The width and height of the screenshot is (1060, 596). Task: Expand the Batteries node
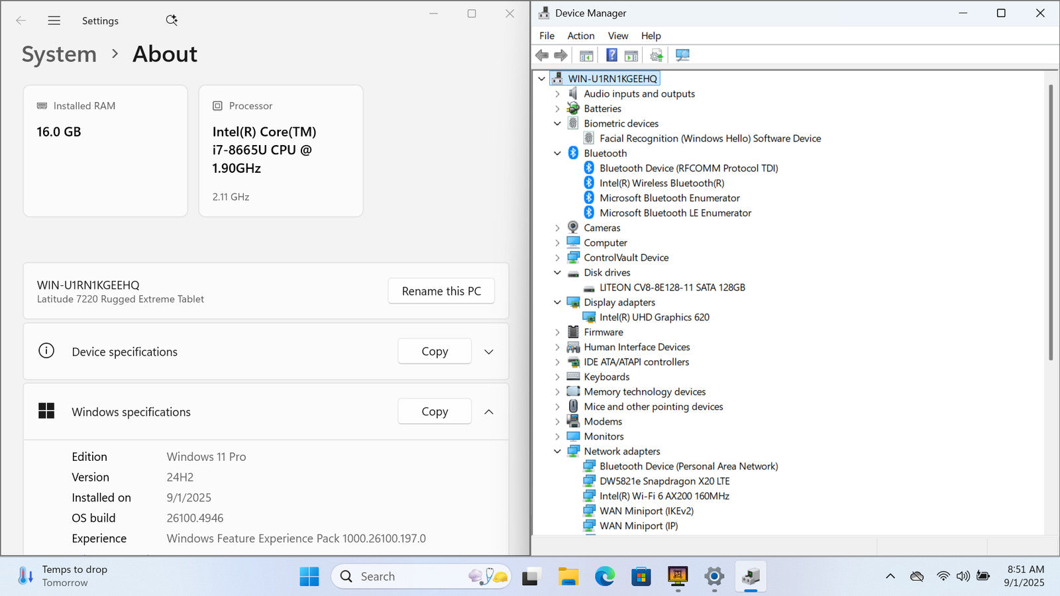[557, 109]
